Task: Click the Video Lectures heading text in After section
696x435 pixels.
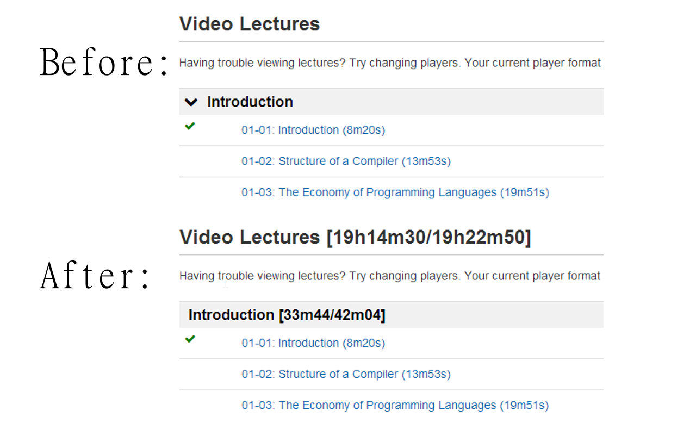Action: click(x=250, y=238)
